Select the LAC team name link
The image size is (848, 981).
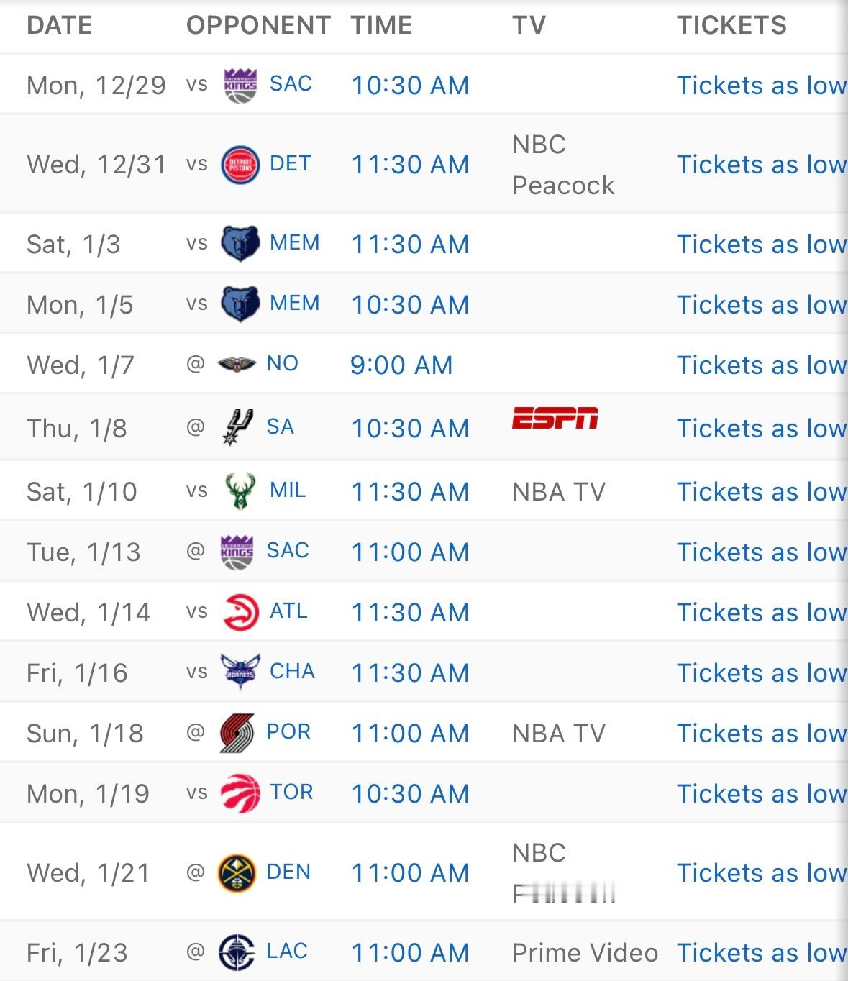click(x=287, y=951)
